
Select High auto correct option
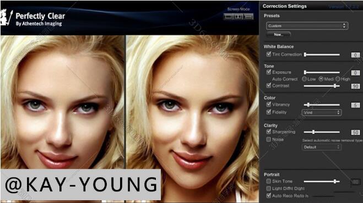(x=338, y=79)
